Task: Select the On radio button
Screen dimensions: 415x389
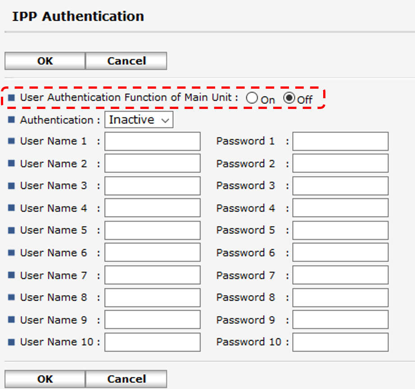Action: pyautogui.click(x=252, y=98)
